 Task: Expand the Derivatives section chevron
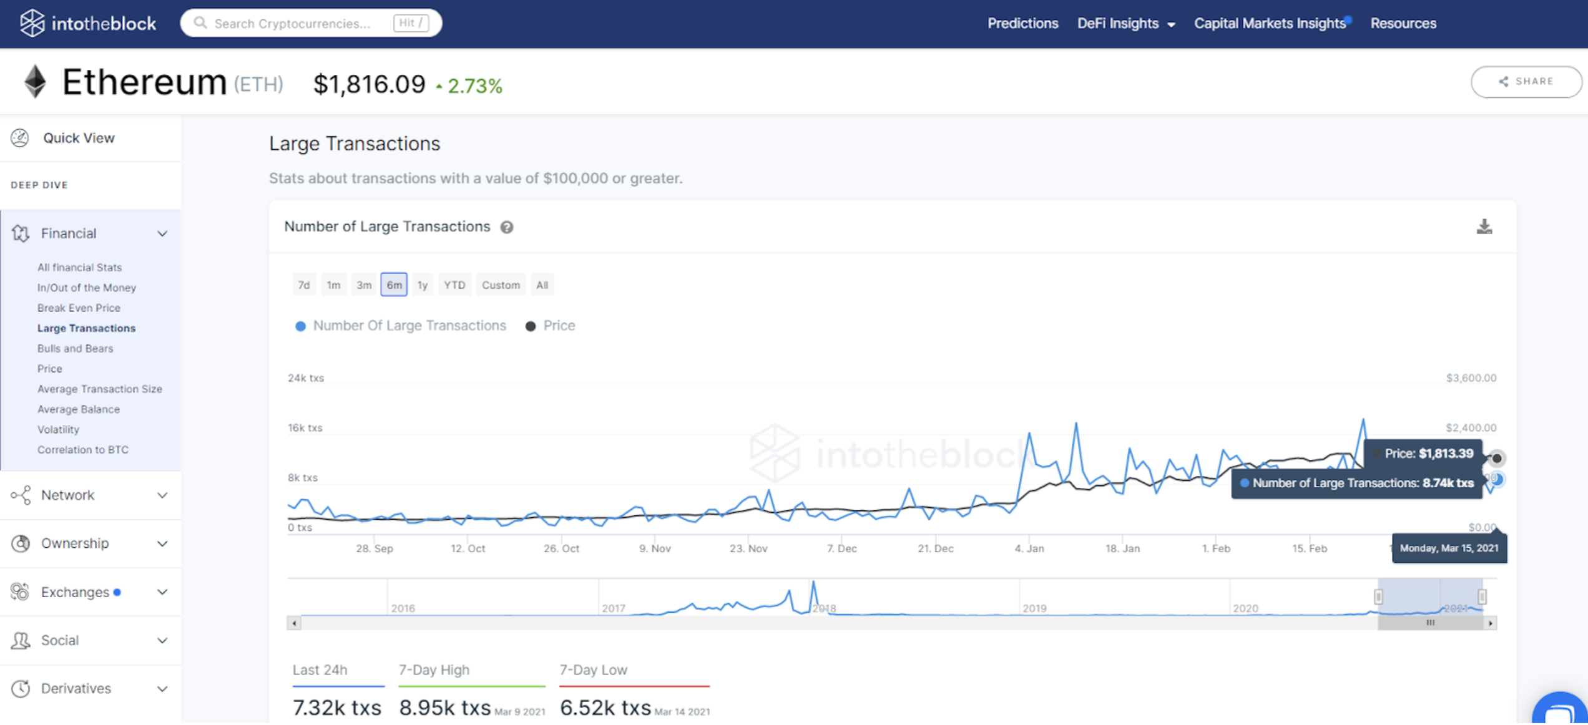[162, 689]
